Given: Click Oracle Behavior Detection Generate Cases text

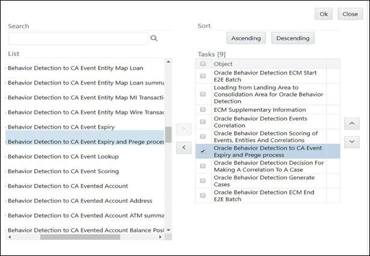Looking at the screenshot, I should coord(264,181).
